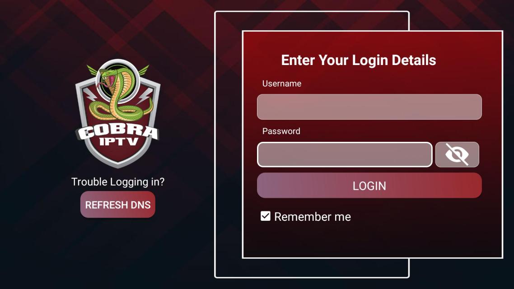Click the COBRA banner text in logo
514x289 pixels.
[118, 132]
